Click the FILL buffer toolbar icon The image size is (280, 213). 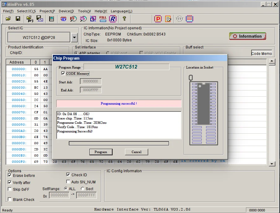click(103, 19)
